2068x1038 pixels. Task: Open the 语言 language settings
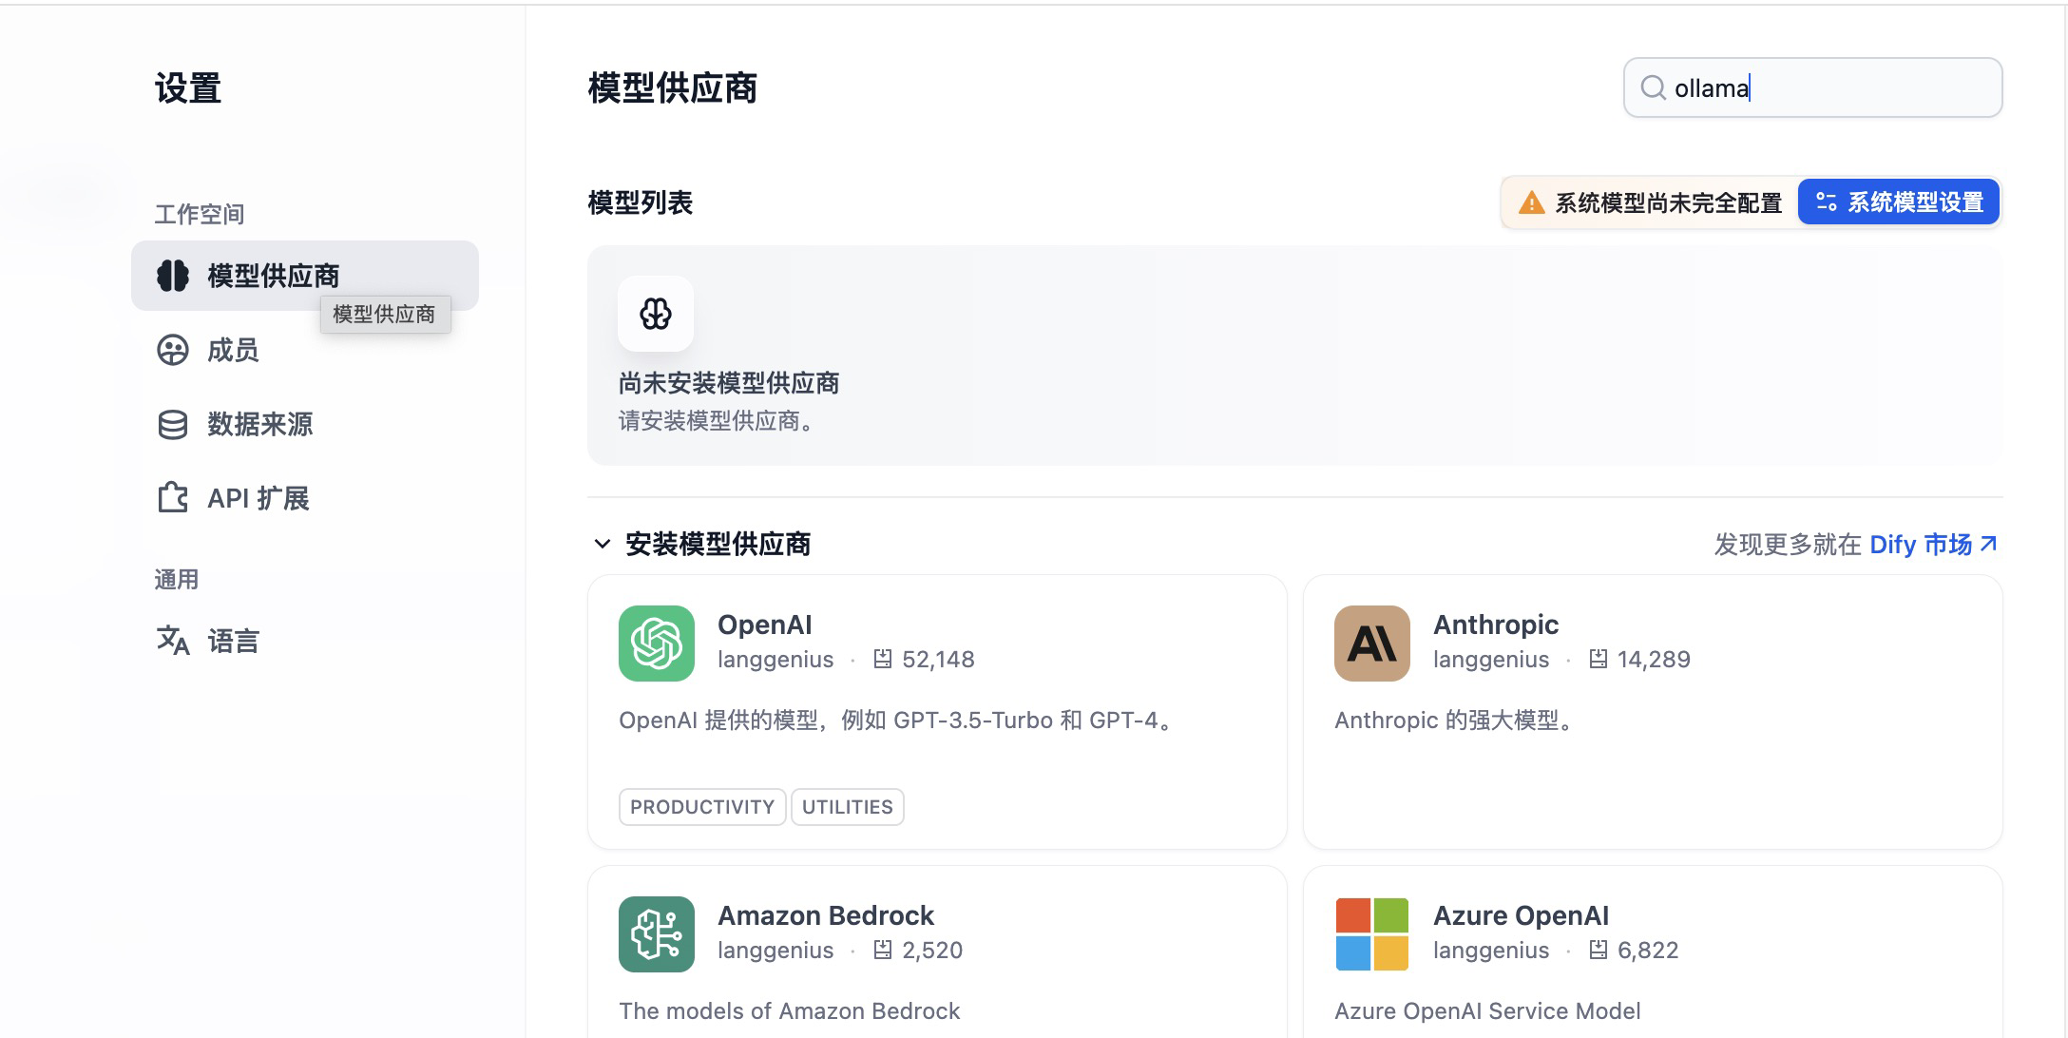coord(233,641)
